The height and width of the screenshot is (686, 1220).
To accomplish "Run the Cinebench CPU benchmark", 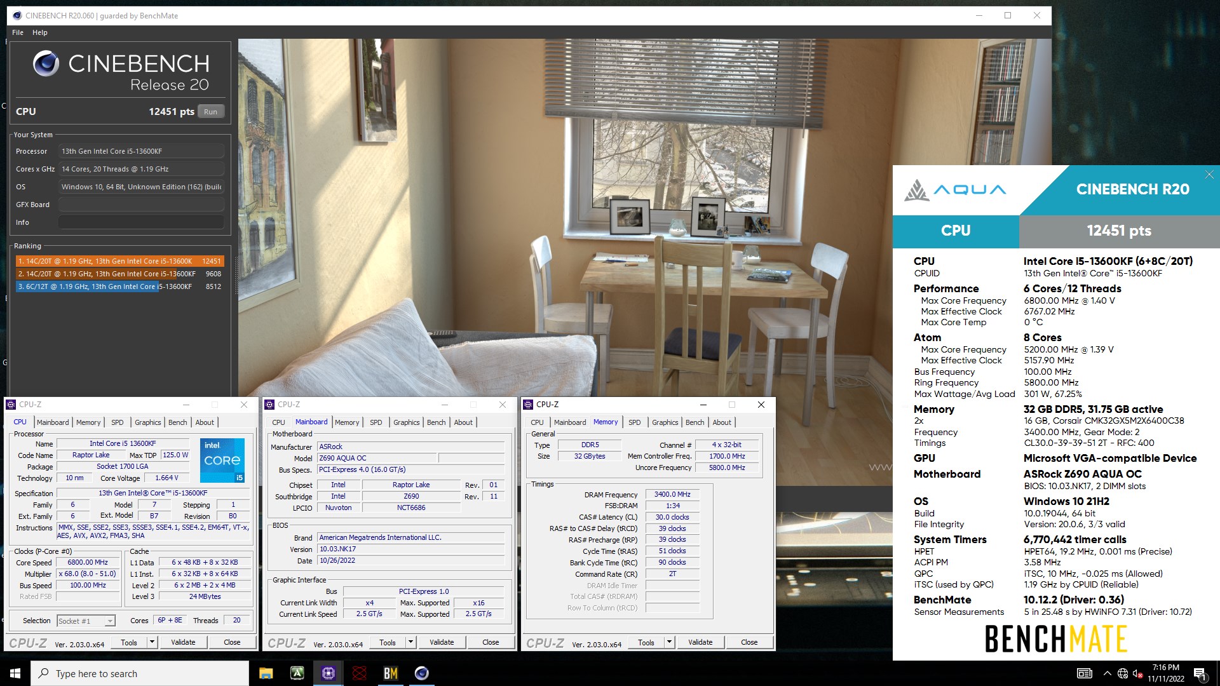I will [x=210, y=112].
